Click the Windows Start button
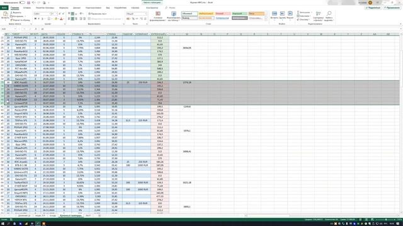This screenshot has height=226, width=403. (x=3, y=223)
